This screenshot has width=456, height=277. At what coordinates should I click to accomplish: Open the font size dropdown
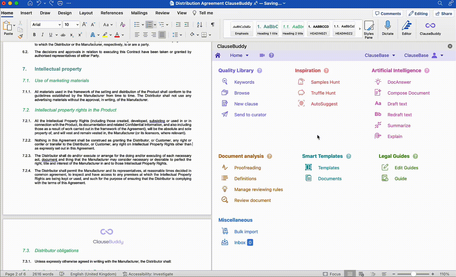click(x=77, y=25)
